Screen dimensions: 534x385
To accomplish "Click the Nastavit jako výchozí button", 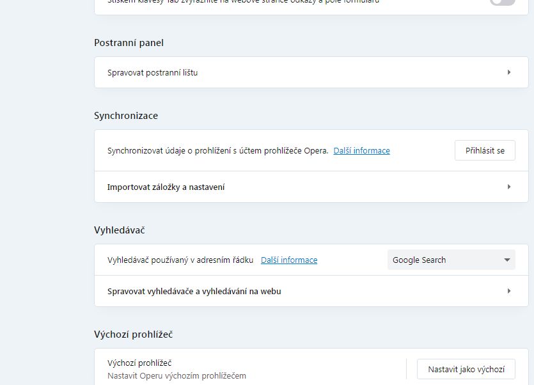I will 466,369.
